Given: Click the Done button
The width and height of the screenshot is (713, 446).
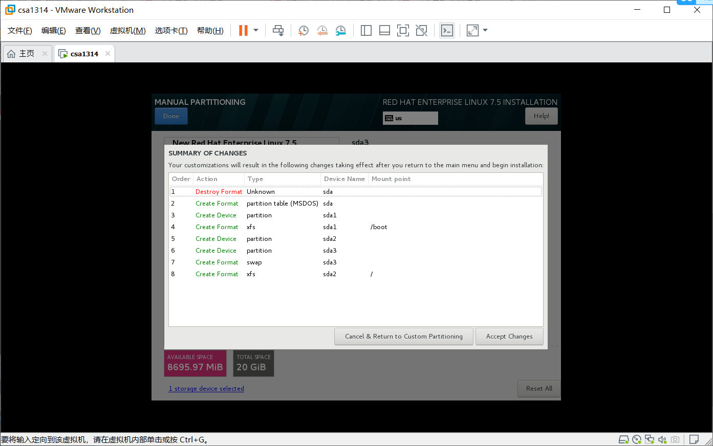Looking at the screenshot, I should click(x=171, y=116).
